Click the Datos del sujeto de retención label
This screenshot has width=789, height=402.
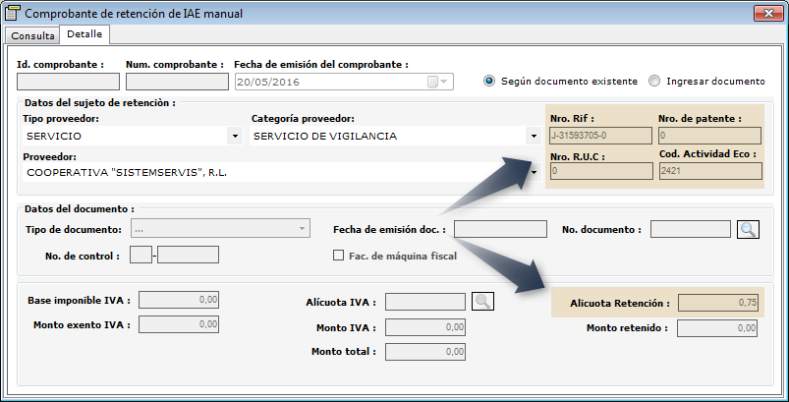pos(100,102)
